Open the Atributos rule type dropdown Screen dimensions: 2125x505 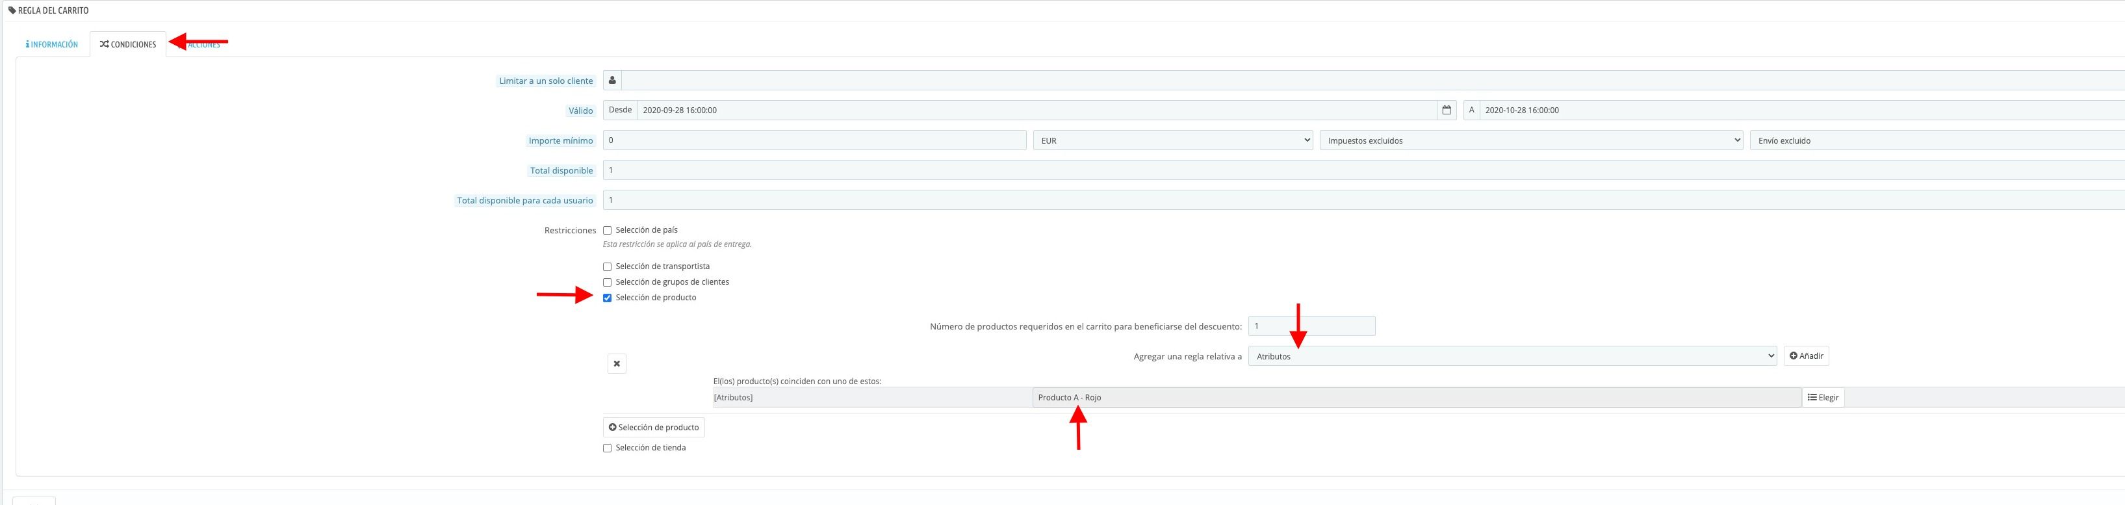click(x=1512, y=356)
